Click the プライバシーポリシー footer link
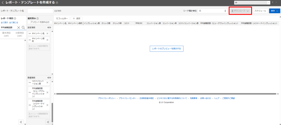The height and width of the screenshot is (125, 281). click(107, 98)
